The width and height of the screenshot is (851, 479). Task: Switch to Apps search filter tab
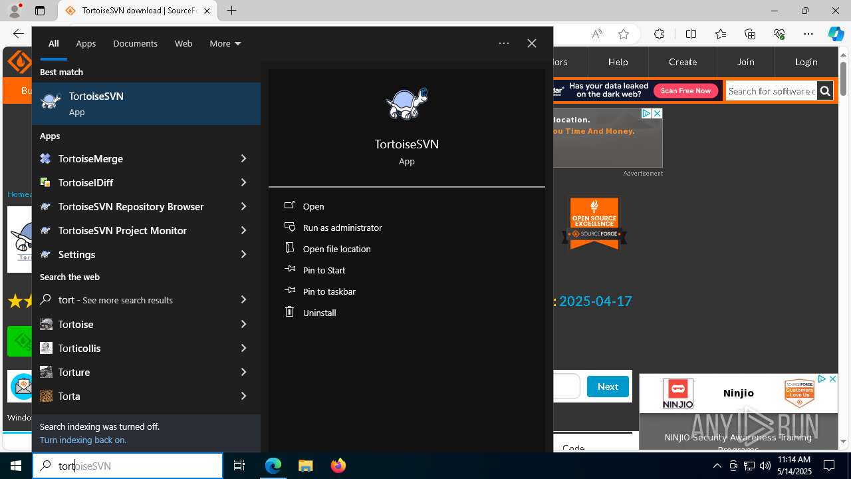pos(86,43)
